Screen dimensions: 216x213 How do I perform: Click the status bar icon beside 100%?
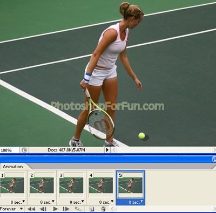(x=24, y=150)
